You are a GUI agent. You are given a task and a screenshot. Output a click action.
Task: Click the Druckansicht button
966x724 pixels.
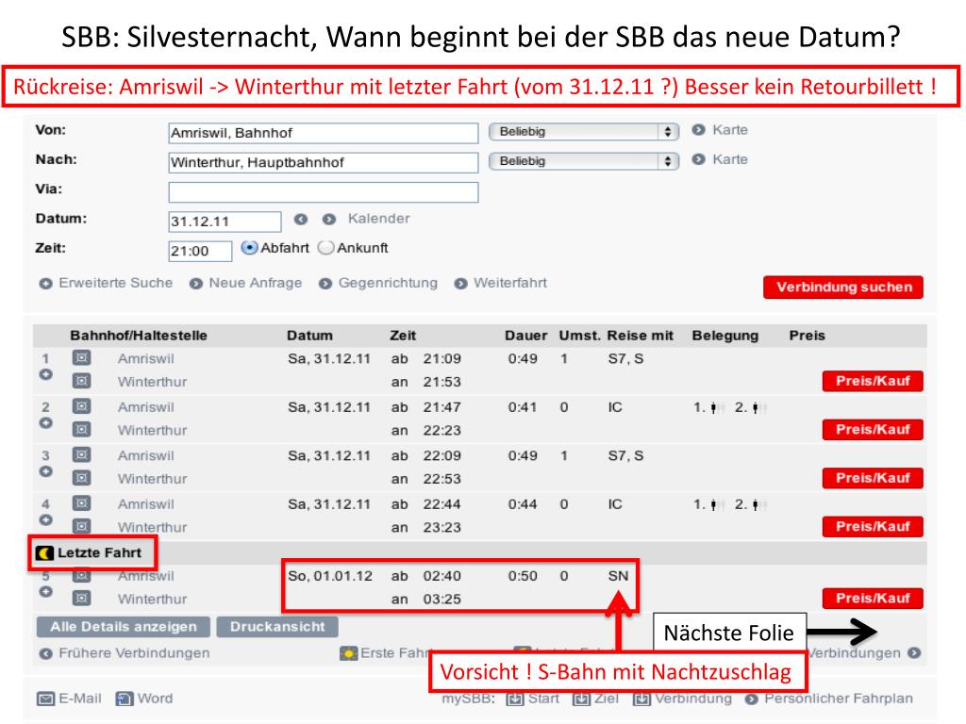coord(277,627)
